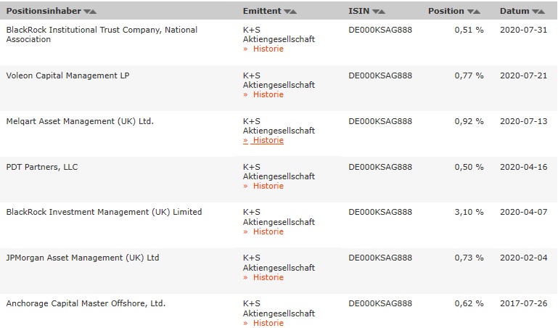Sort Positionsinhaber column ascending with up arrow
558x328 pixels.
point(94,12)
